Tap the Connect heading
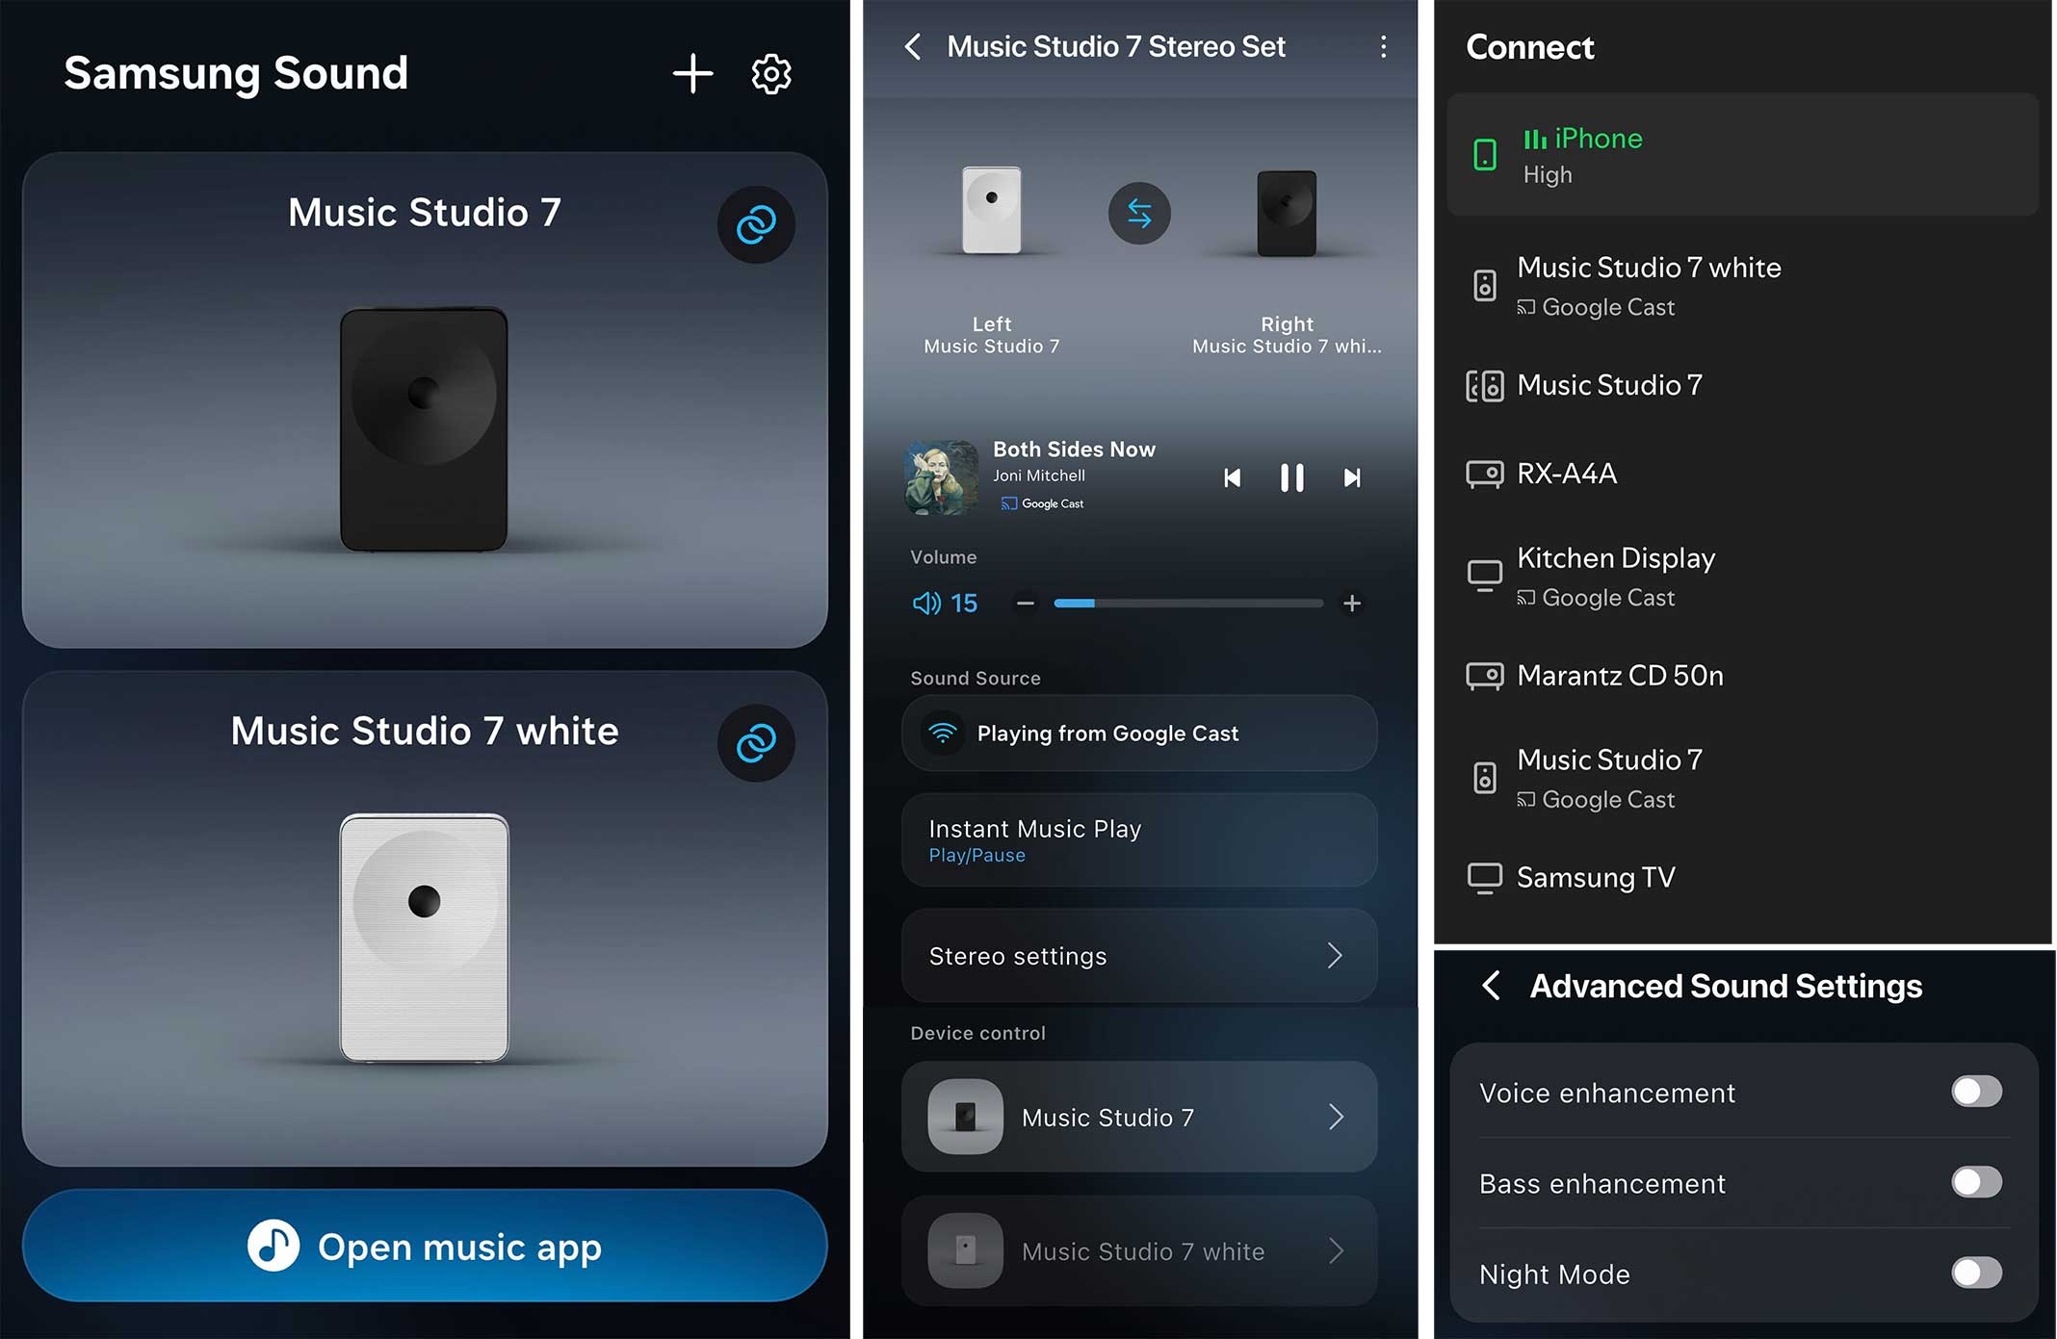Image resolution: width=2057 pixels, height=1339 pixels. click(1529, 47)
